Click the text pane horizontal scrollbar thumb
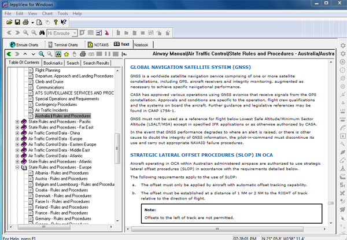This screenshot has width=347, height=240. 217,229
